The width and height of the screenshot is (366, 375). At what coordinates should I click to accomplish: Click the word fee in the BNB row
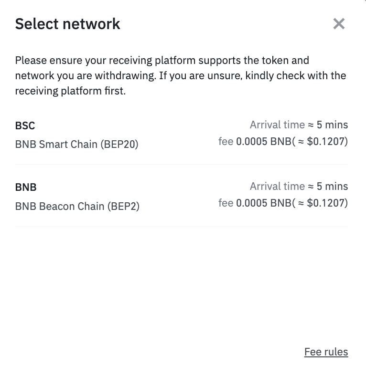coord(226,203)
